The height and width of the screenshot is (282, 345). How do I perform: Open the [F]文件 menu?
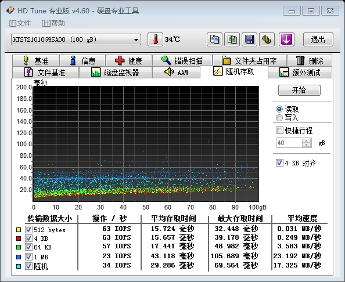pos(20,23)
